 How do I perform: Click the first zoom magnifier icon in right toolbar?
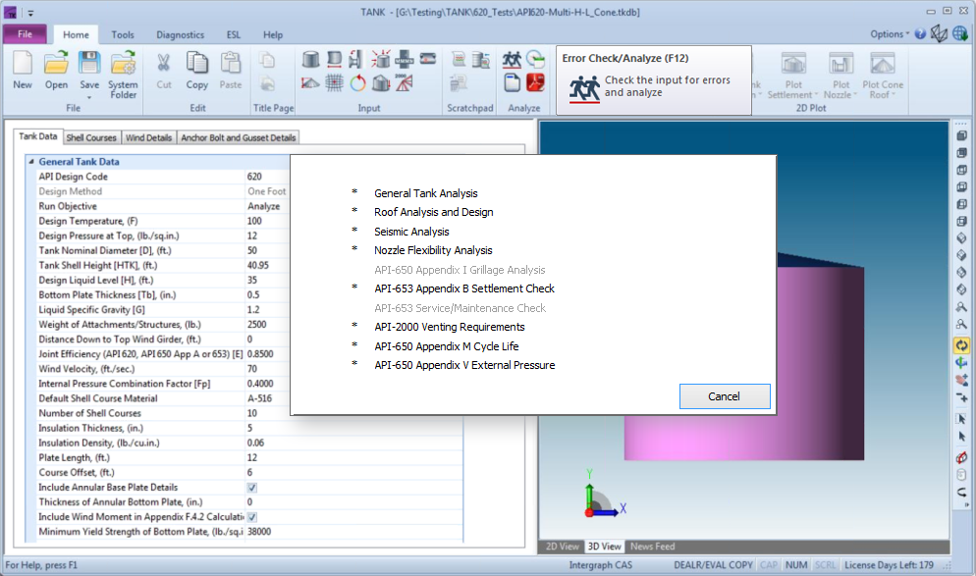(x=961, y=307)
